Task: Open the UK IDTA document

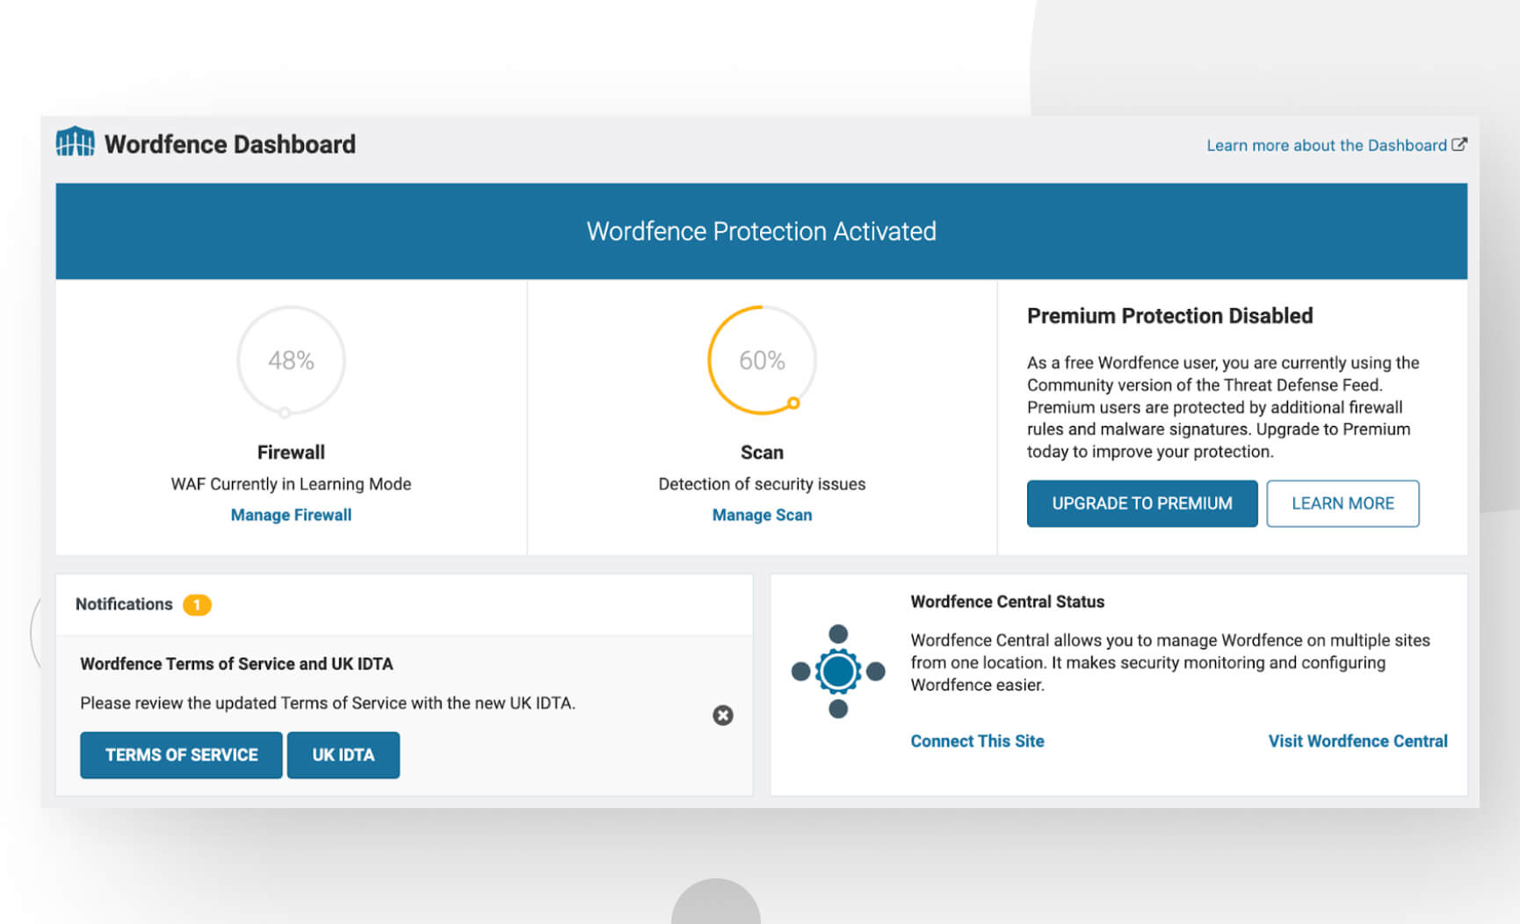Action: [344, 754]
